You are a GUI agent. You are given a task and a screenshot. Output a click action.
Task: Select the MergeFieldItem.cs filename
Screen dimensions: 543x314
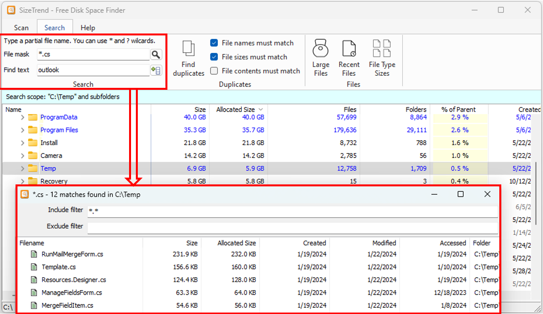(x=67, y=306)
